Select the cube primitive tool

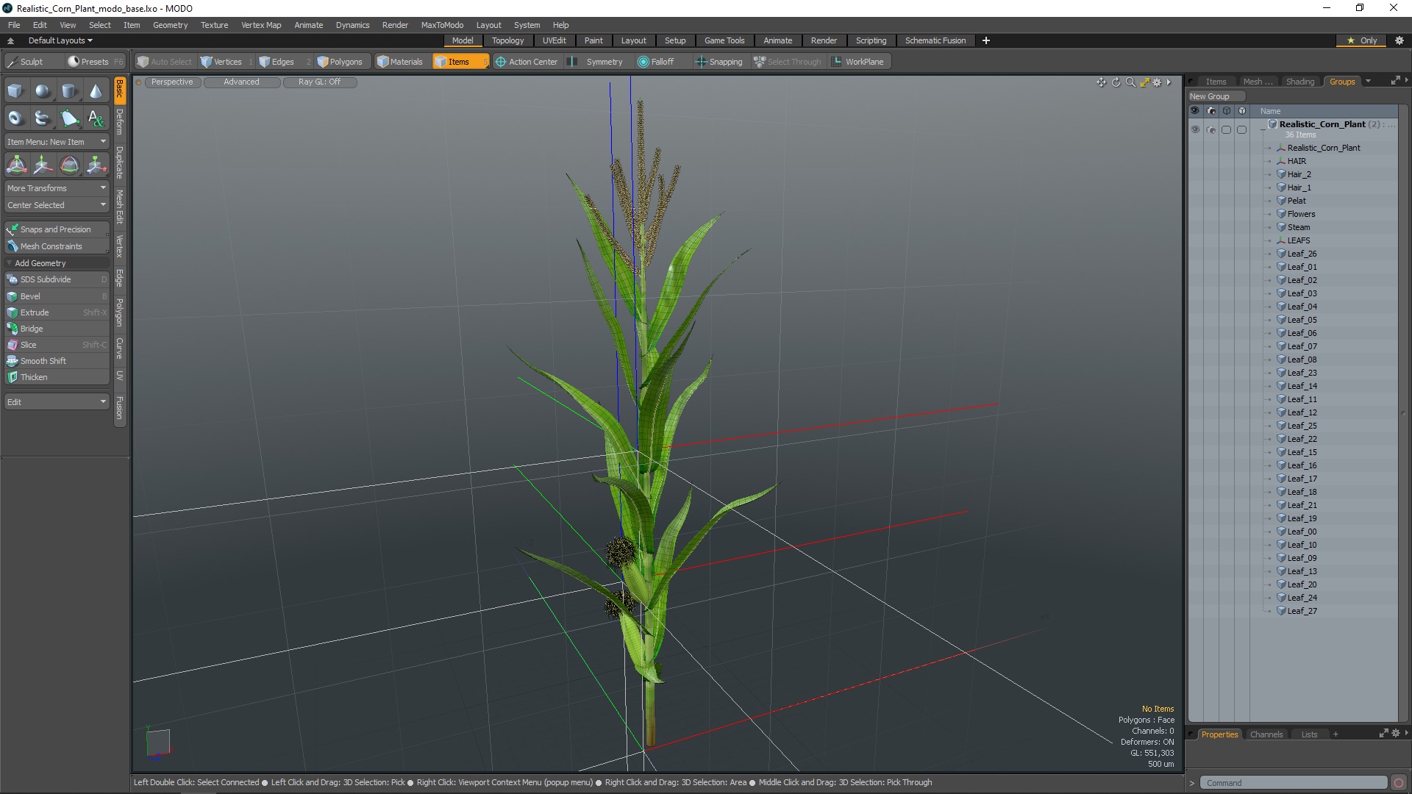(x=15, y=91)
